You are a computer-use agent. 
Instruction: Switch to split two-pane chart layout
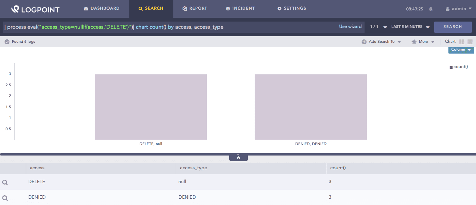click(x=462, y=42)
